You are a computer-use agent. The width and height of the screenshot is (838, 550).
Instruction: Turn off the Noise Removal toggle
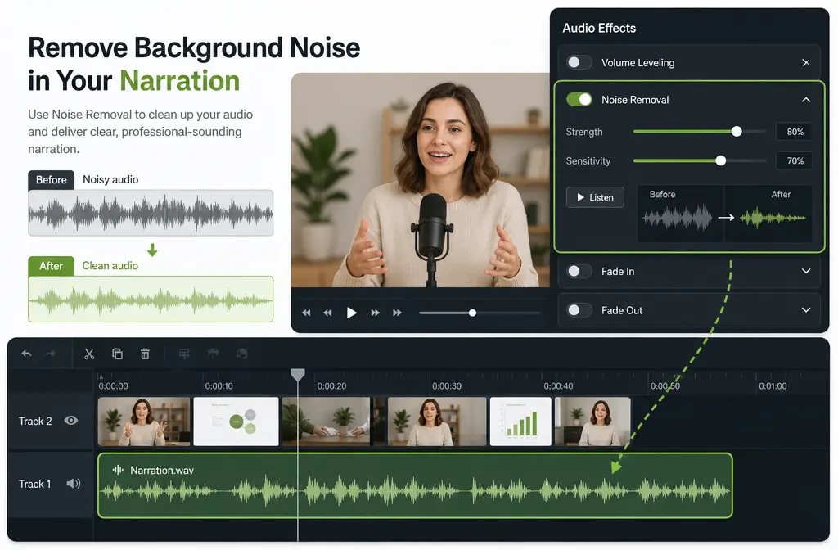click(x=579, y=99)
